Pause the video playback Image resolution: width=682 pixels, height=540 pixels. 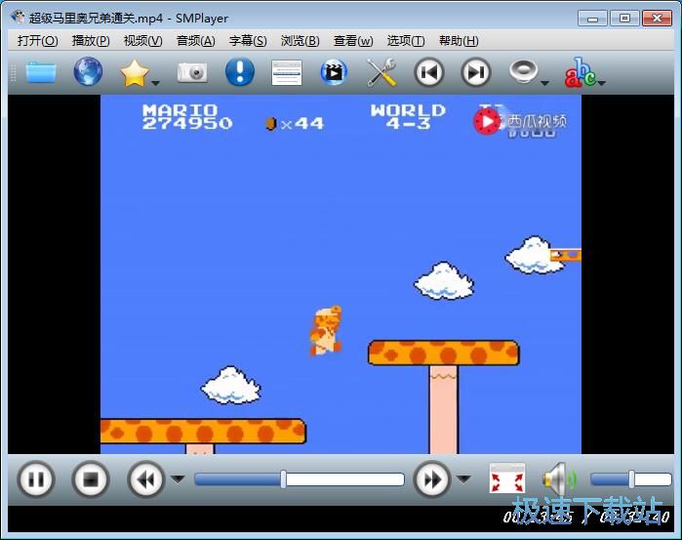[x=36, y=479]
